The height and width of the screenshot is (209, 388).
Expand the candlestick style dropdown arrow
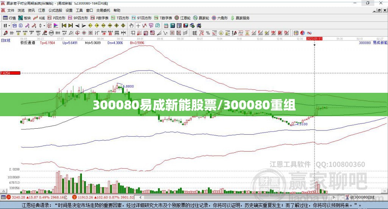click(x=44, y=26)
